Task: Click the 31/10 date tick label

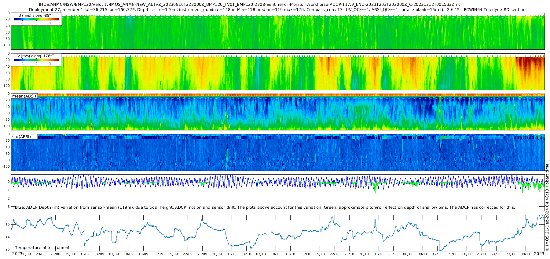Action: click(379, 254)
